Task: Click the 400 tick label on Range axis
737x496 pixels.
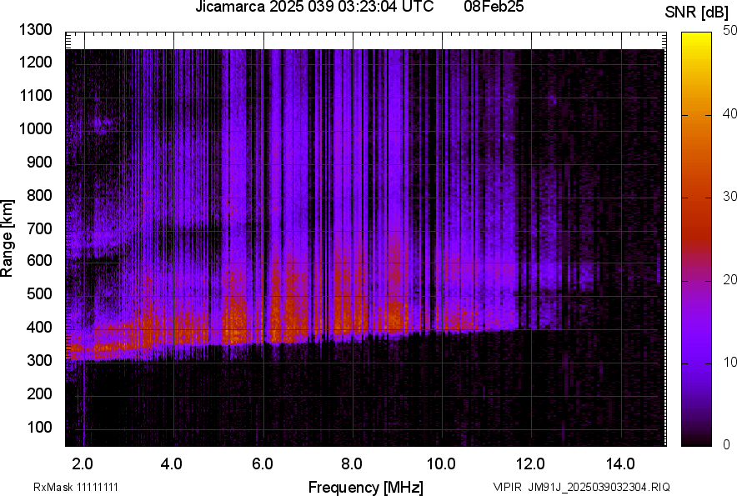Action: pyautogui.click(x=43, y=328)
